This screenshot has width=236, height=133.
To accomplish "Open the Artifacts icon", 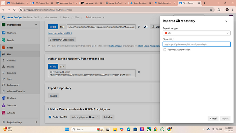I will pos(4,113).
